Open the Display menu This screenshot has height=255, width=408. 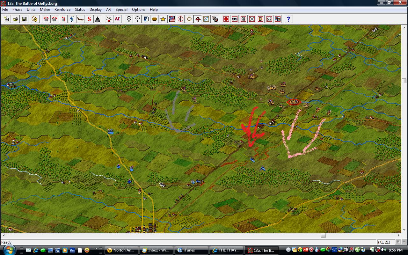(x=96, y=10)
